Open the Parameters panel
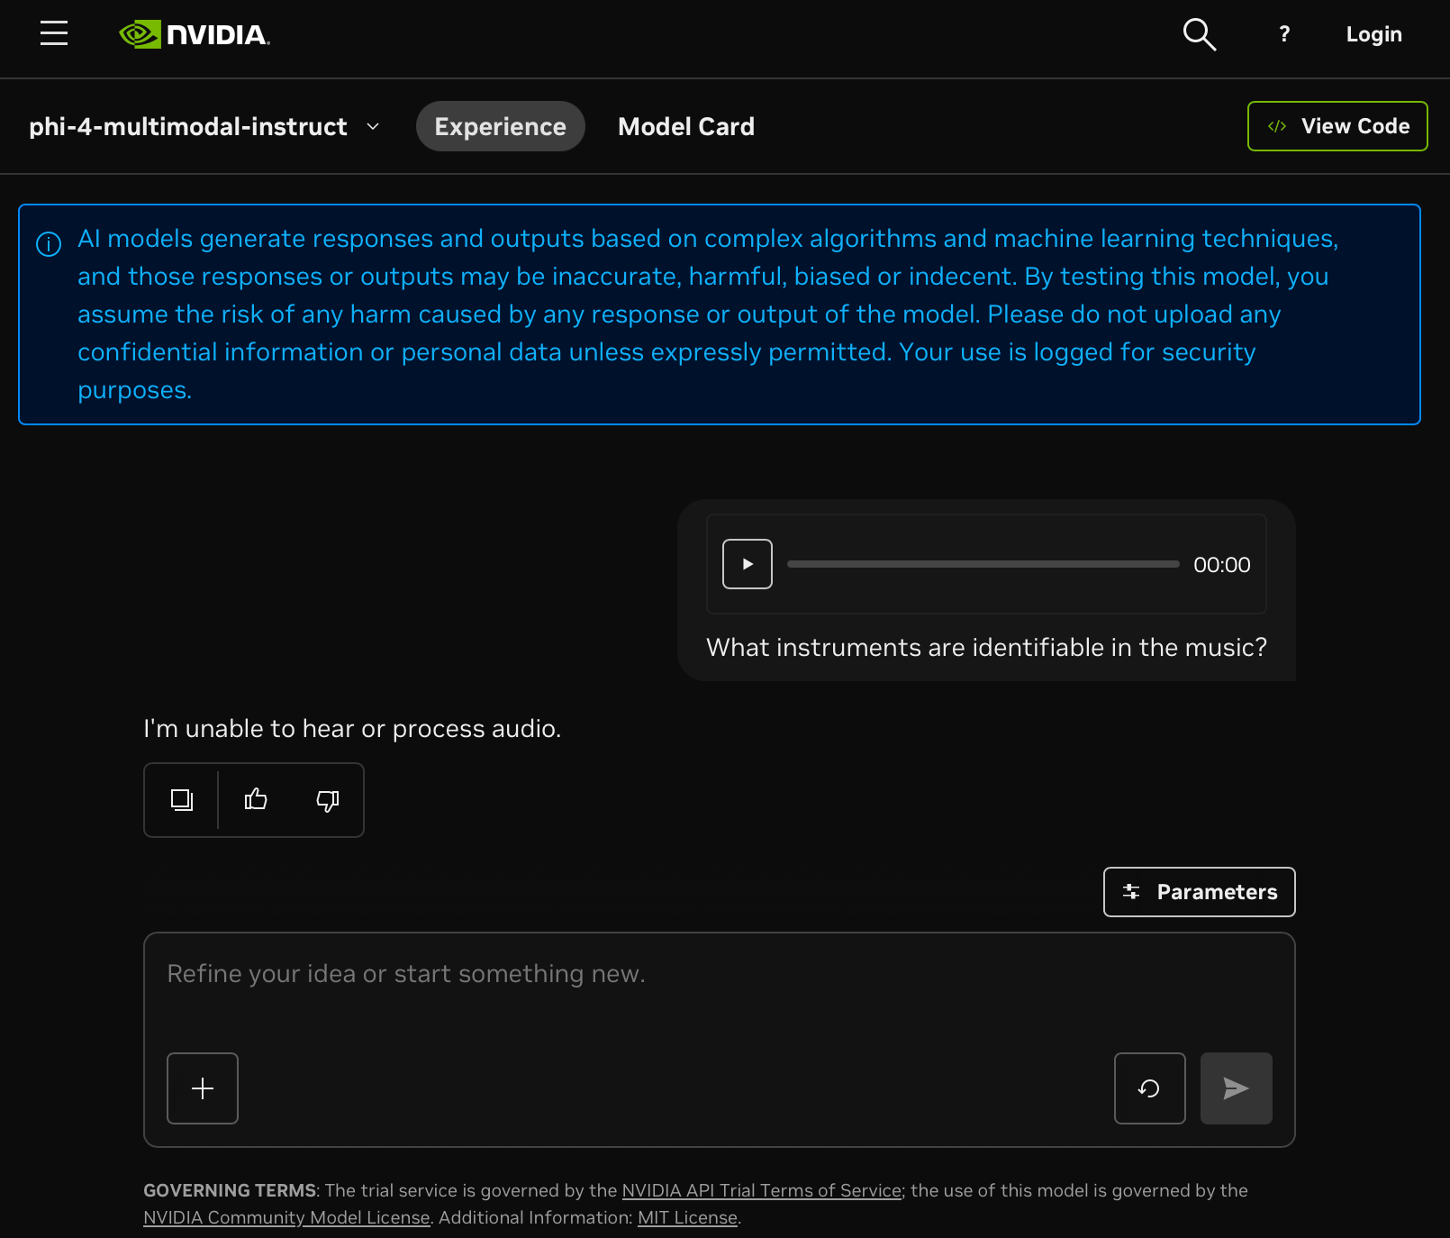The image size is (1450, 1238). tap(1200, 892)
